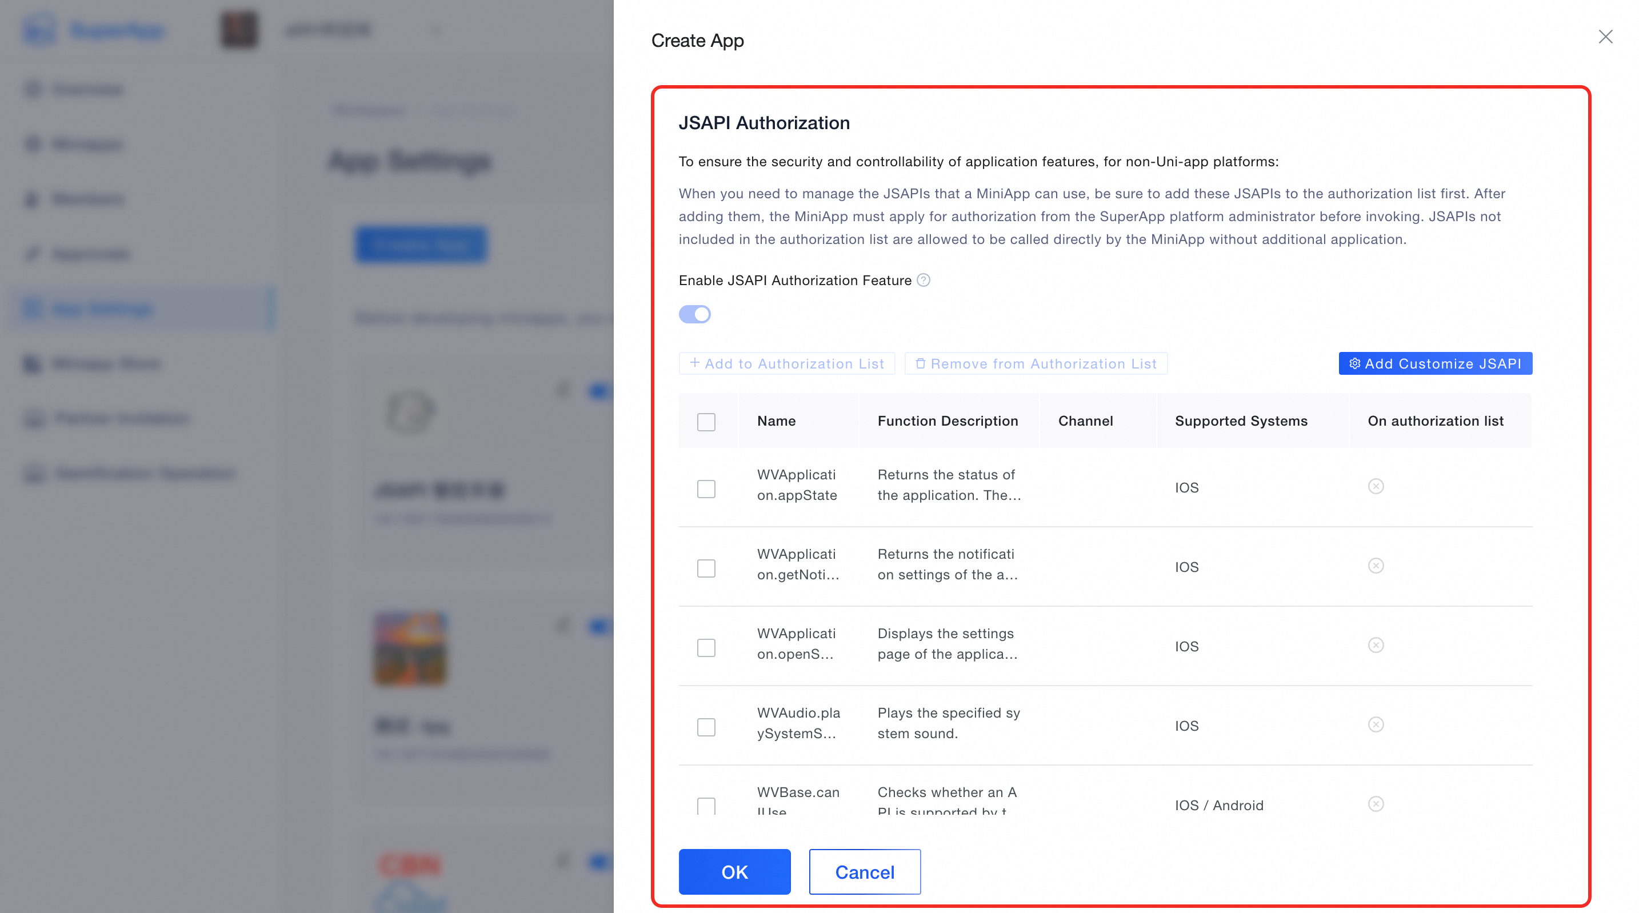Check the select-all checkbox in table header
Screen dimensions: 1639x913
coord(706,422)
